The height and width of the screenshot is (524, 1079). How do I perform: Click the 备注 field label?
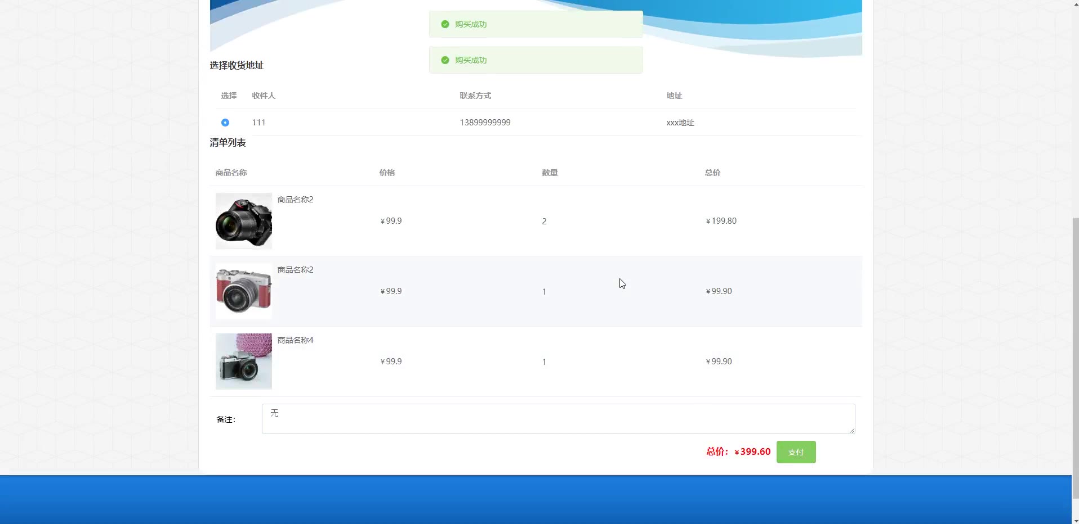[x=226, y=419]
